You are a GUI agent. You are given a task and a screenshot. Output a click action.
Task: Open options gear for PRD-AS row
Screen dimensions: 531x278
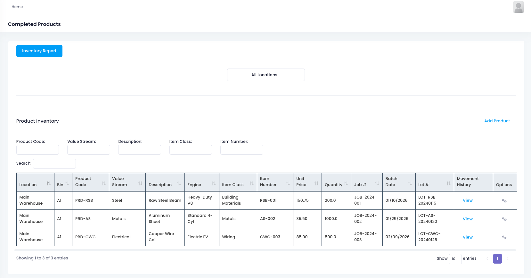coord(504,219)
